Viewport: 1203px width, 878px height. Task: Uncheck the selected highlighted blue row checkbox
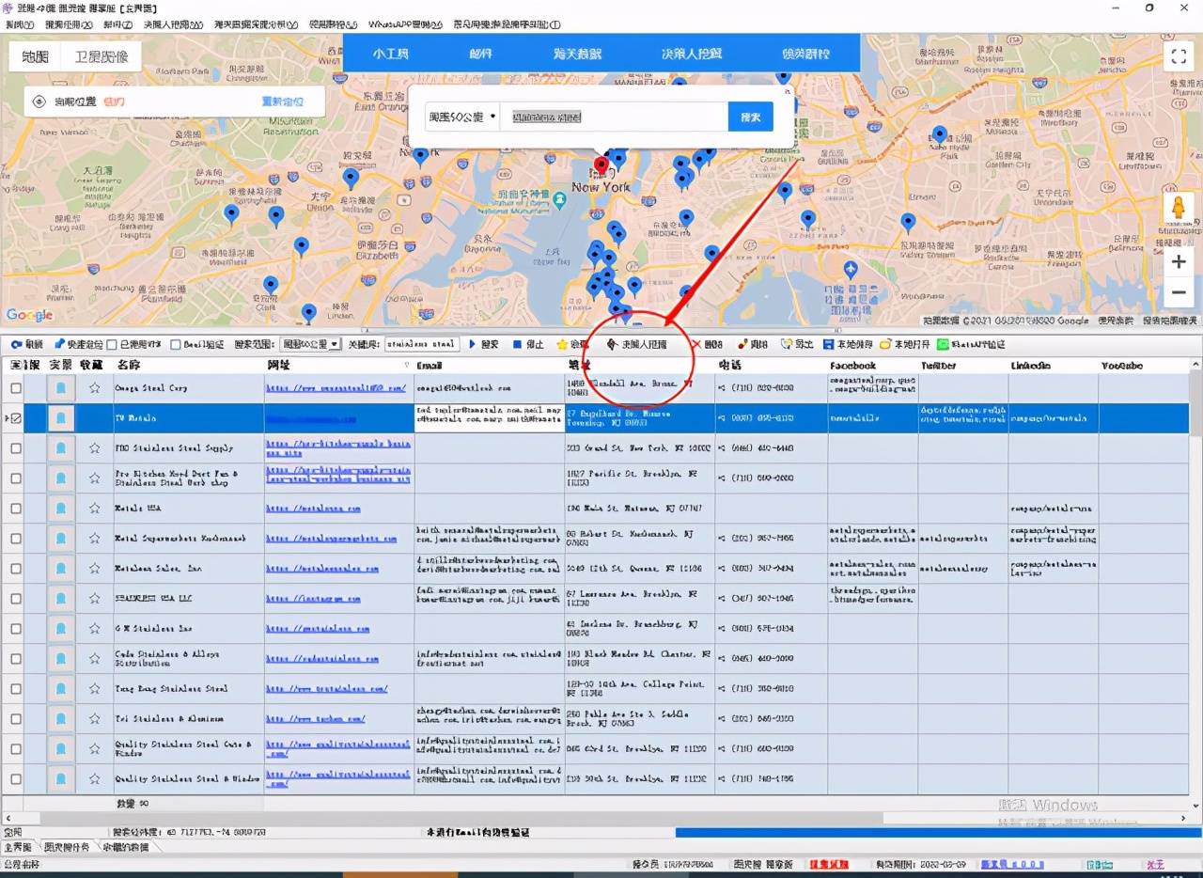16,418
